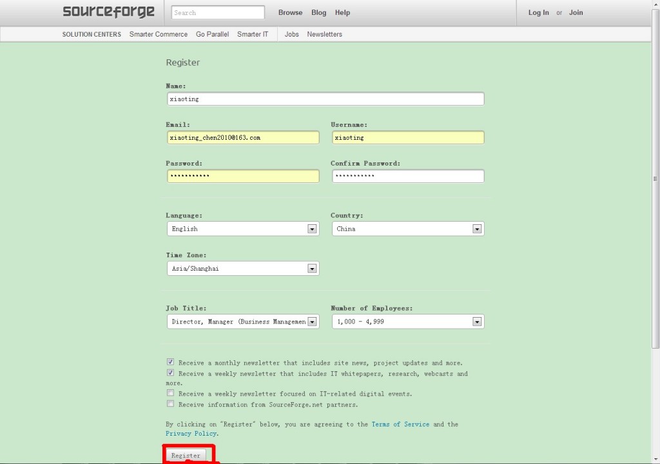Uncheck the weekly IT whitepapers newsletter checkbox
Viewport: 660px width, 464px height.
click(x=170, y=372)
